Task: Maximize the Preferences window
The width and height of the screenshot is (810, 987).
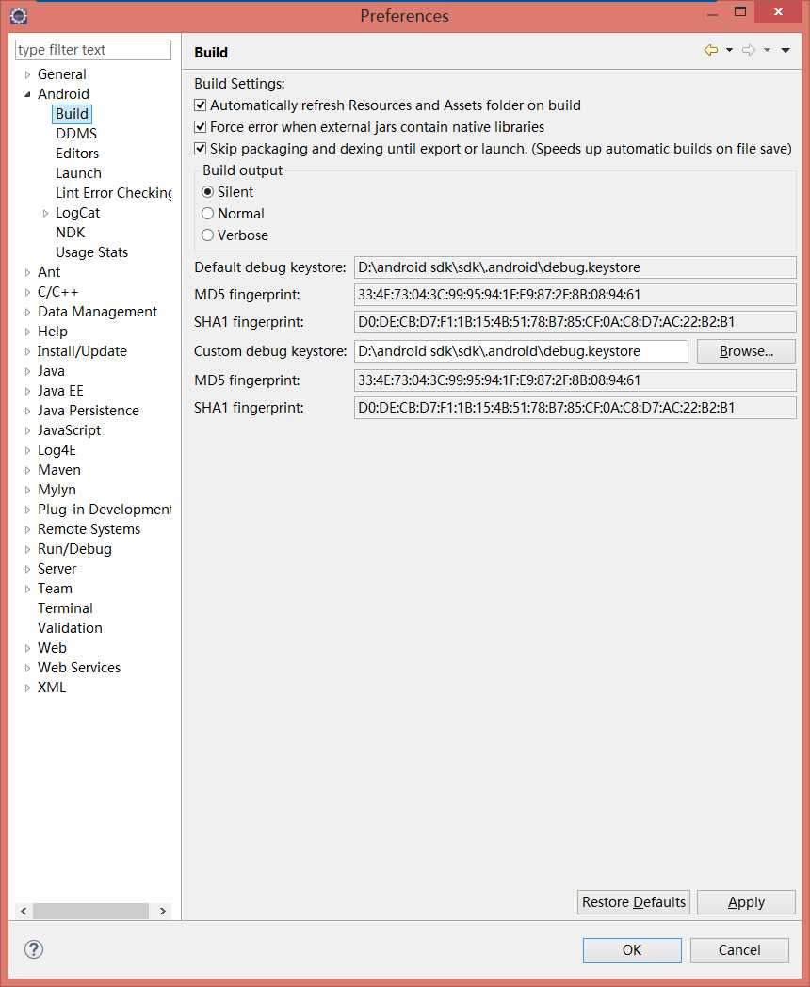Action: tap(740, 12)
